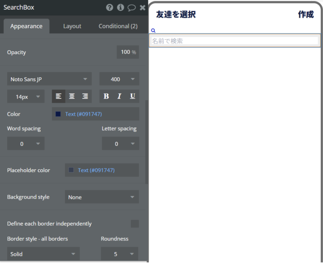Switch to the Conditional (2) tab
This screenshot has width=323, height=263.
tap(118, 26)
